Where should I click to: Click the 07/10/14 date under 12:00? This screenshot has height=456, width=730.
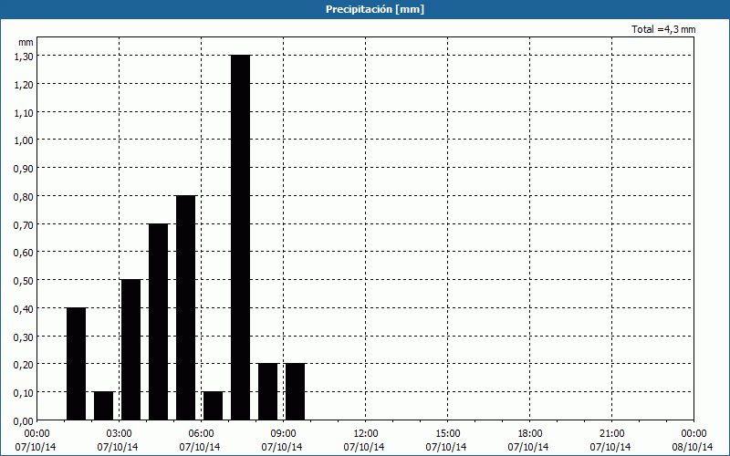(x=364, y=447)
